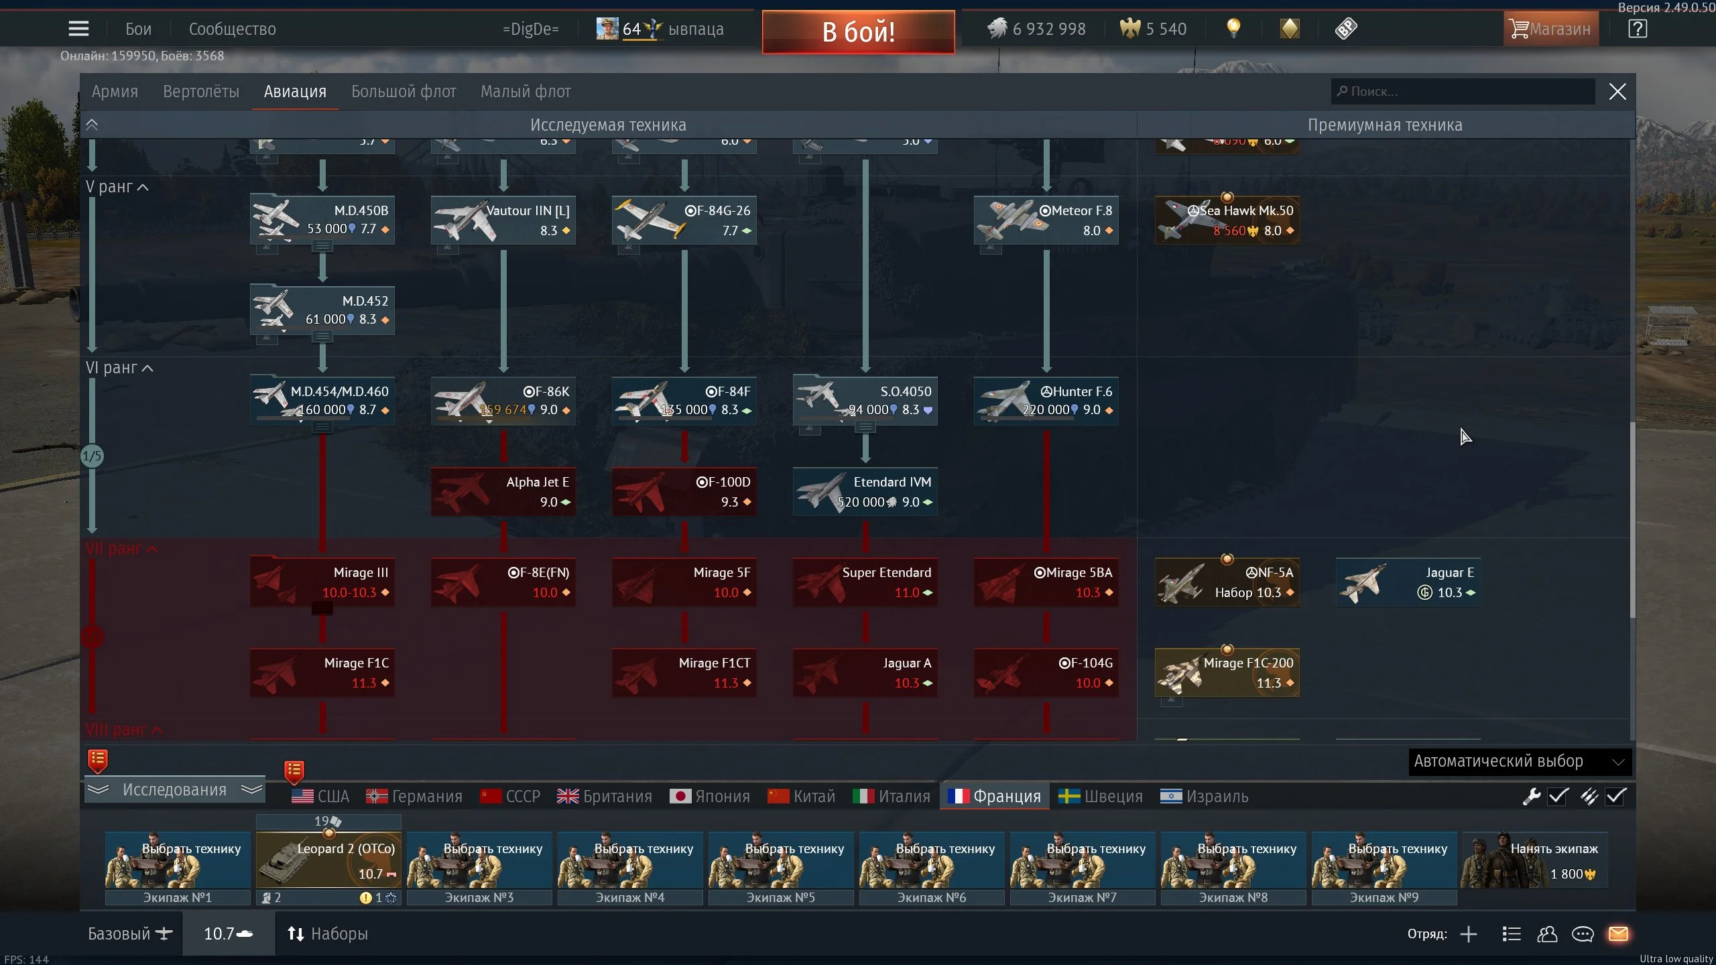Open the Магазин store button
This screenshot has width=1716, height=965.
tap(1550, 29)
